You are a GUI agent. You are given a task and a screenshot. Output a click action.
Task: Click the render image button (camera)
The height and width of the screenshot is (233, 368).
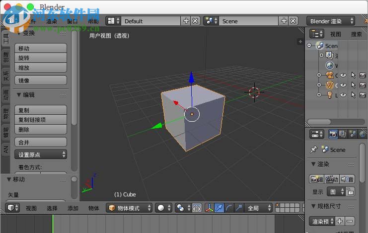coord(317,179)
